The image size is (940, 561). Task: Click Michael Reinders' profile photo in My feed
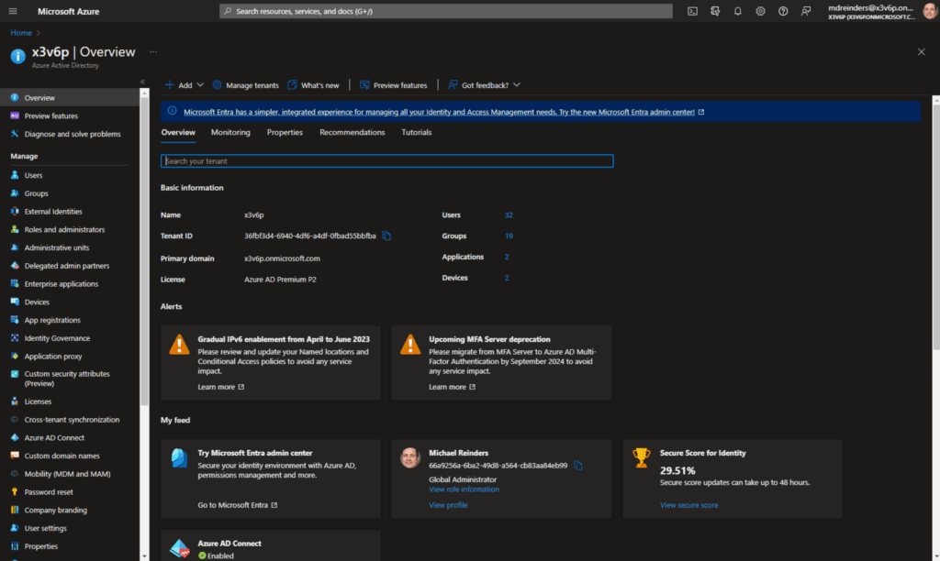410,458
